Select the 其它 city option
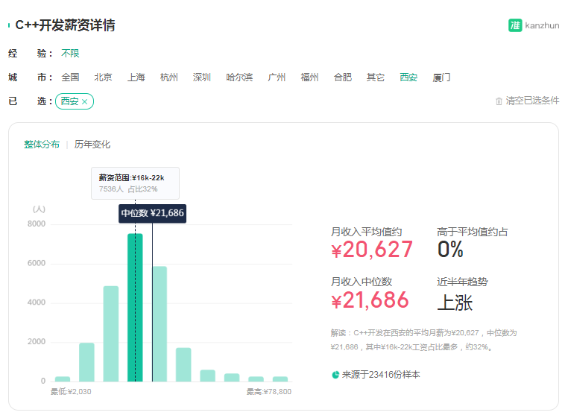This screenshot has width=568, height=418. click(x=376, y=77)
